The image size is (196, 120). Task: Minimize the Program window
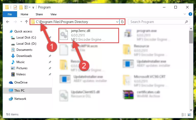point(164,7)
